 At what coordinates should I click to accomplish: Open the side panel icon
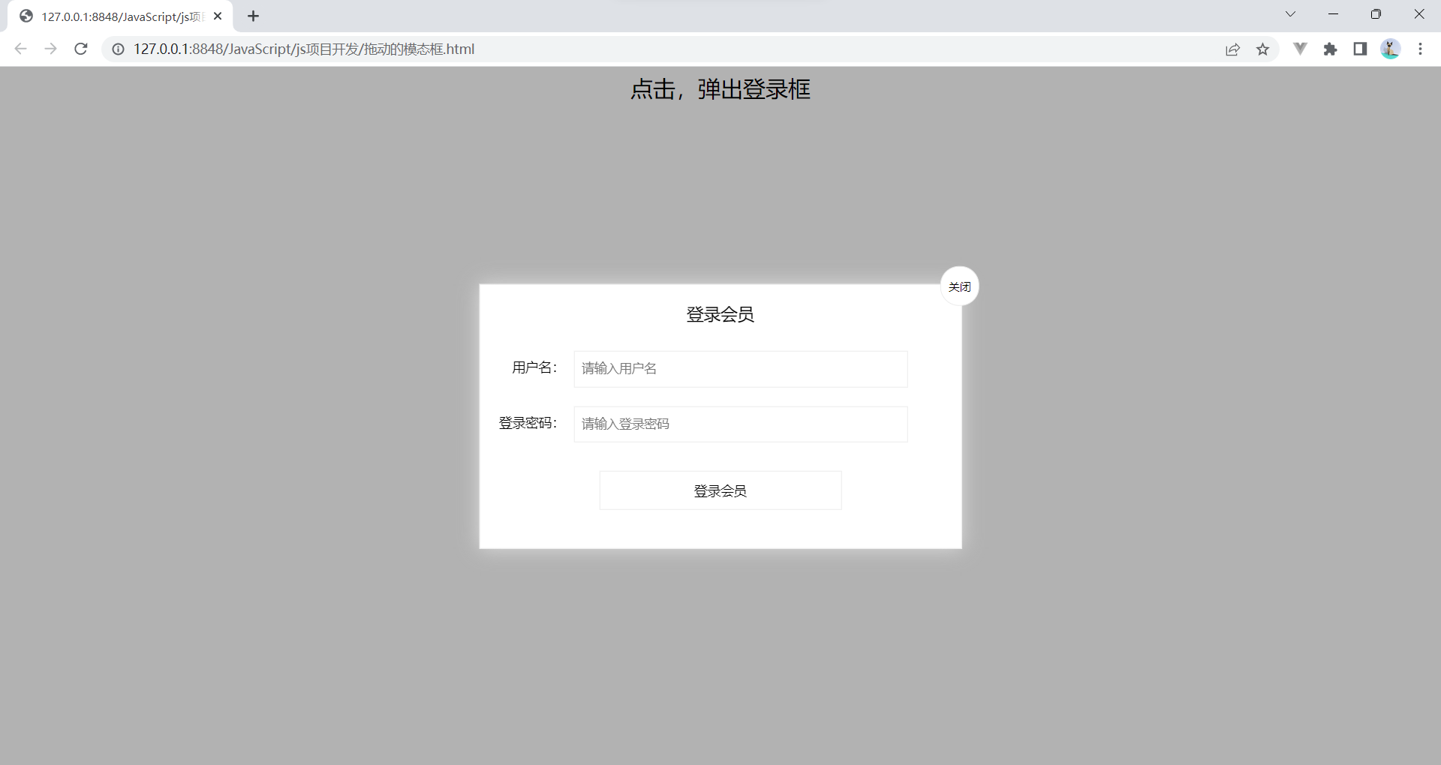click(1360, 49)
